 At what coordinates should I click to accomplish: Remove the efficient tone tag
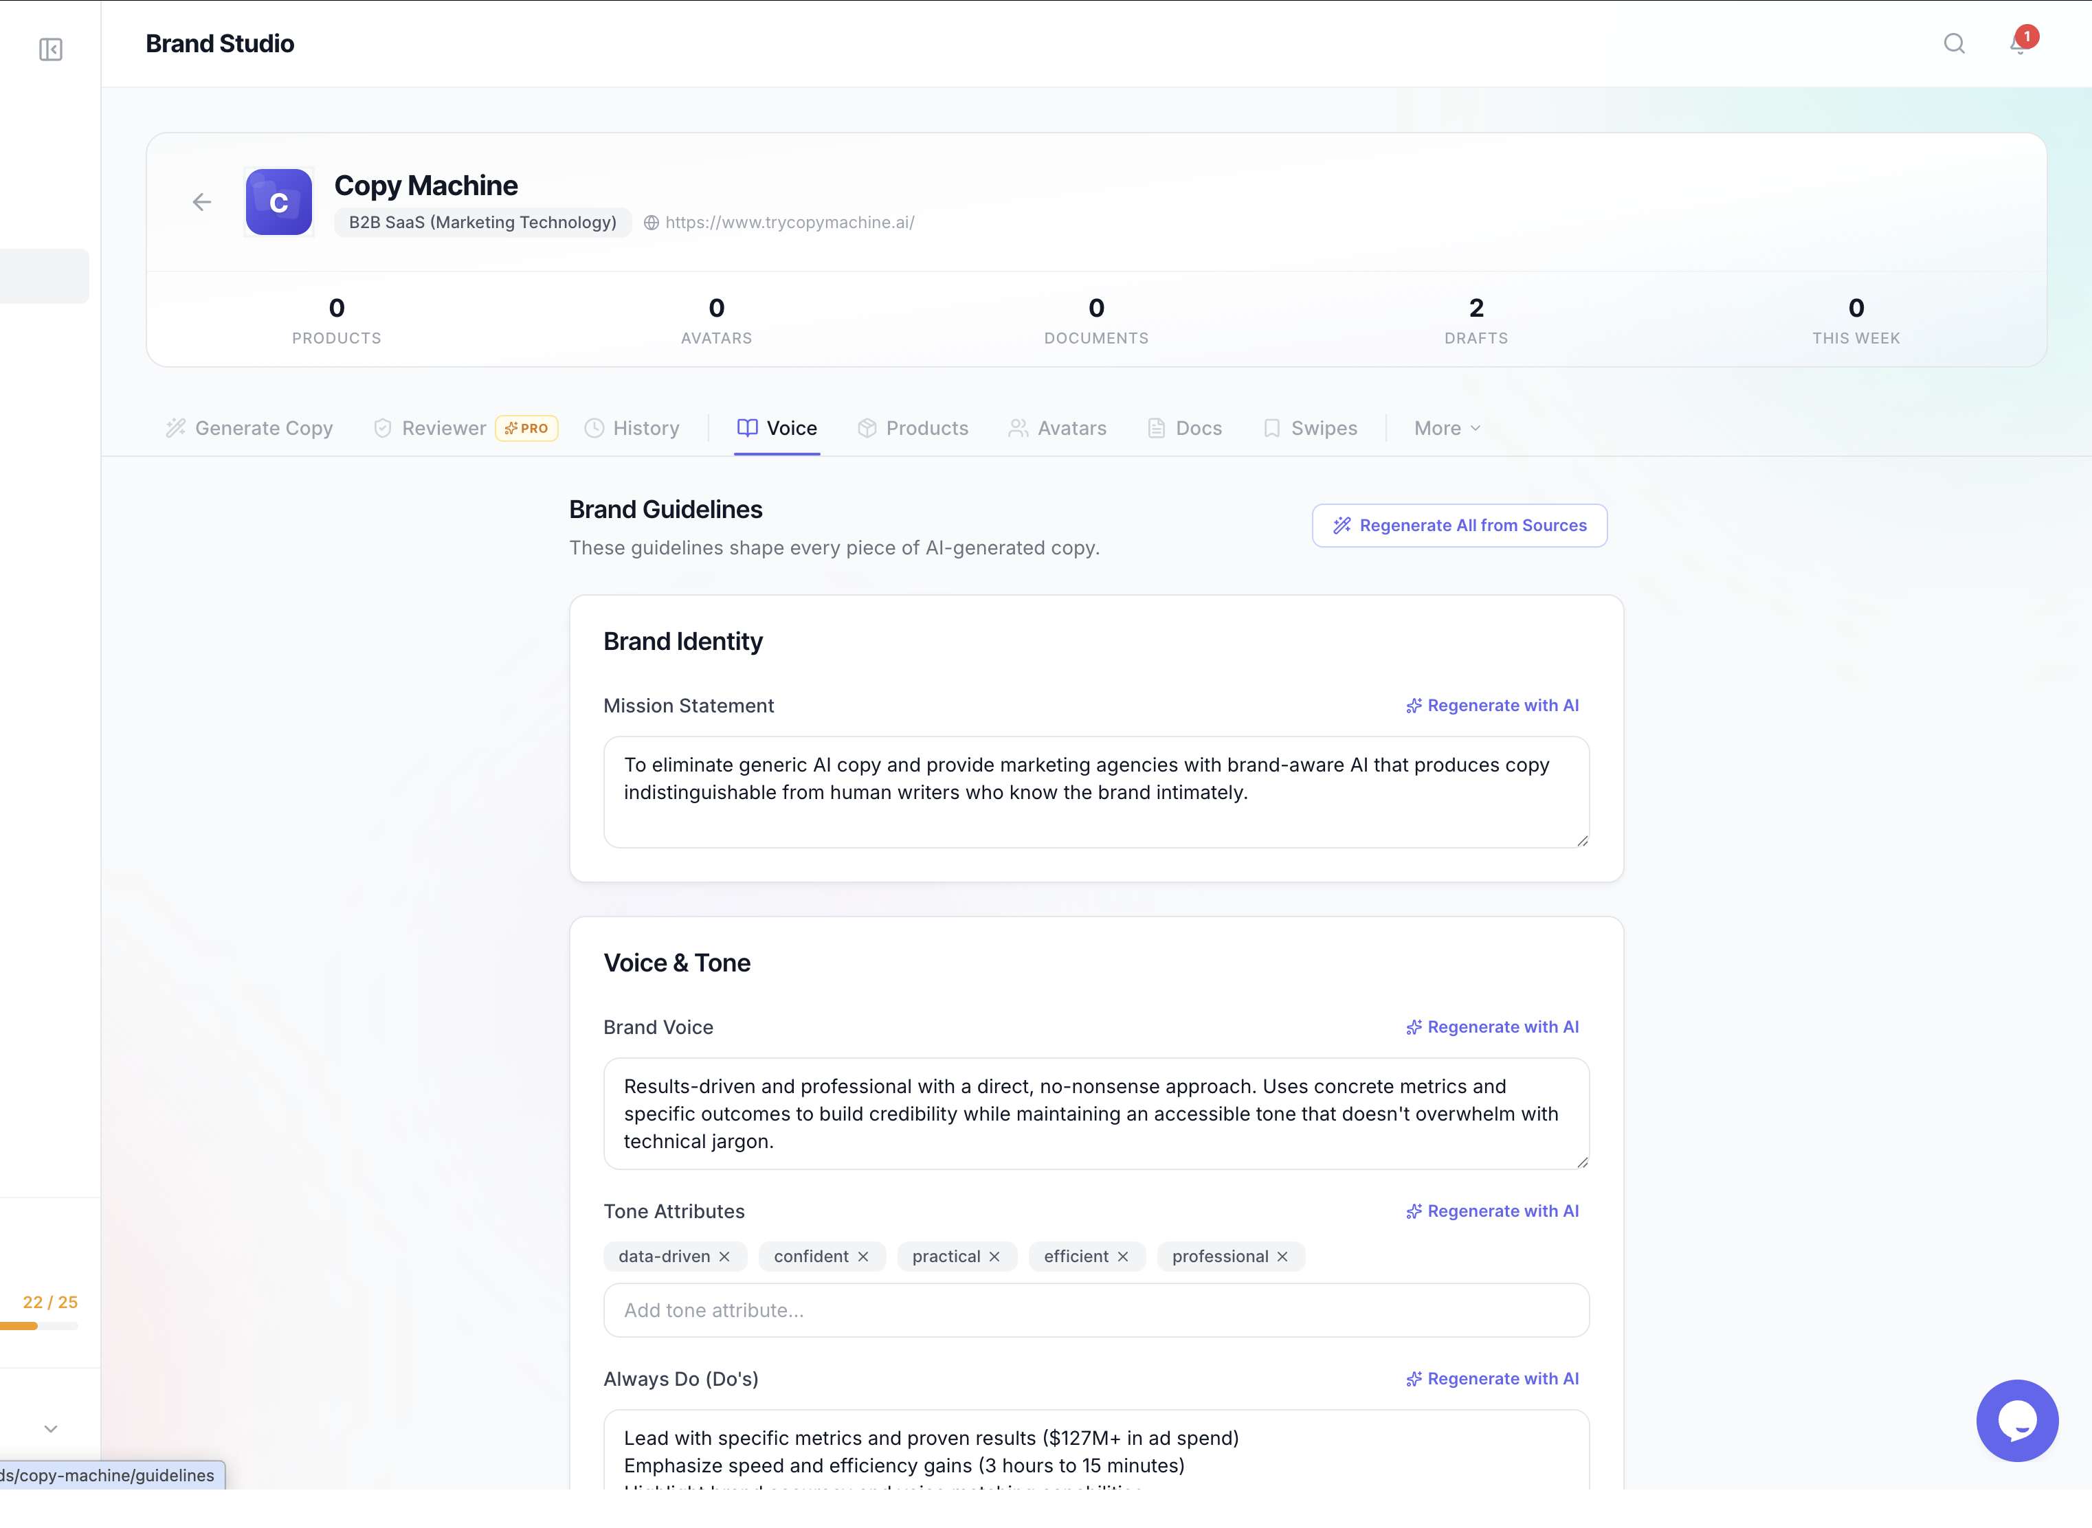coord(1122,1256)
